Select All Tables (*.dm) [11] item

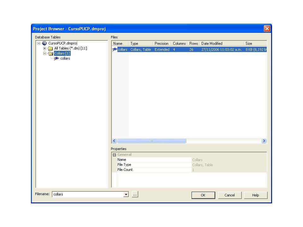click(x=70, y=48)
